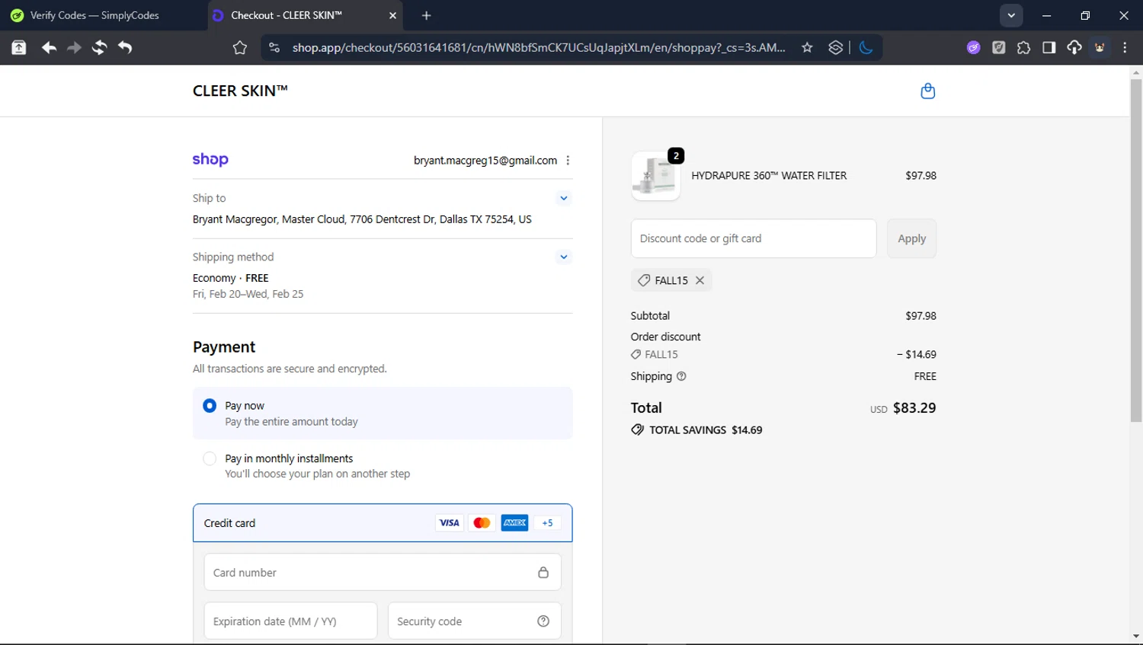This screenshot has height=645, width=1143.
Task: Apply the discount code
Action: coord(911,238)
